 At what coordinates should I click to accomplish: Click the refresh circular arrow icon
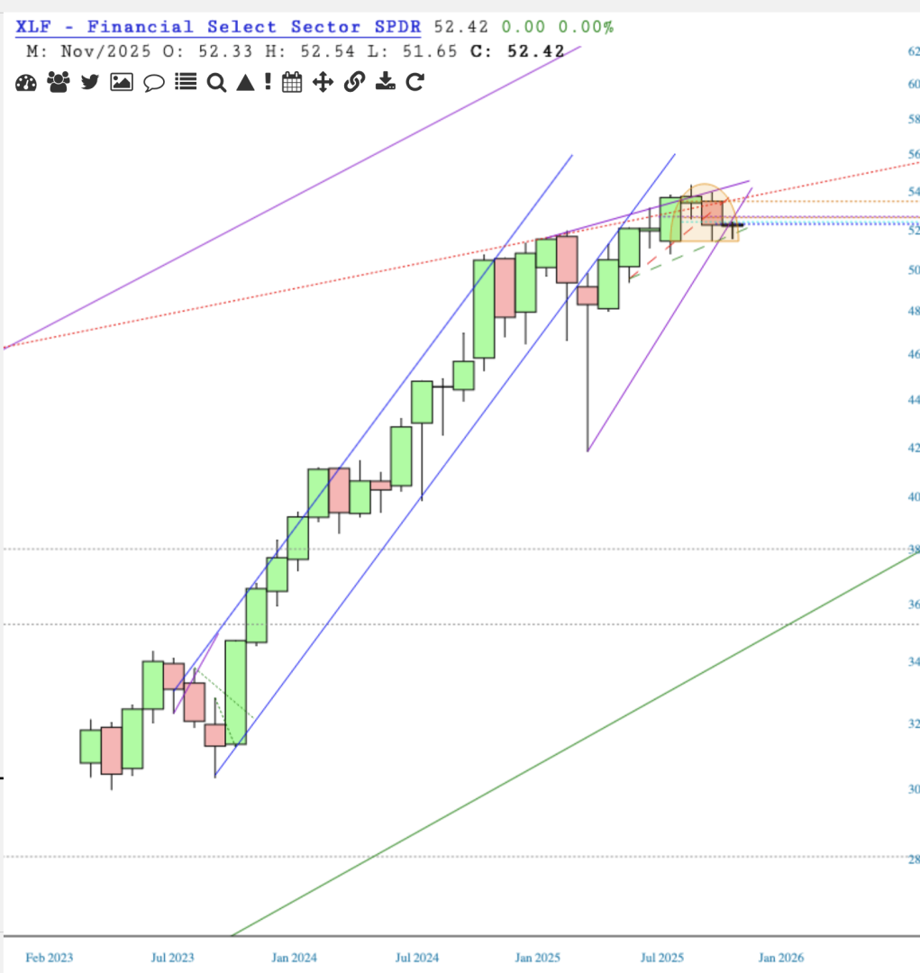(415, 82)
